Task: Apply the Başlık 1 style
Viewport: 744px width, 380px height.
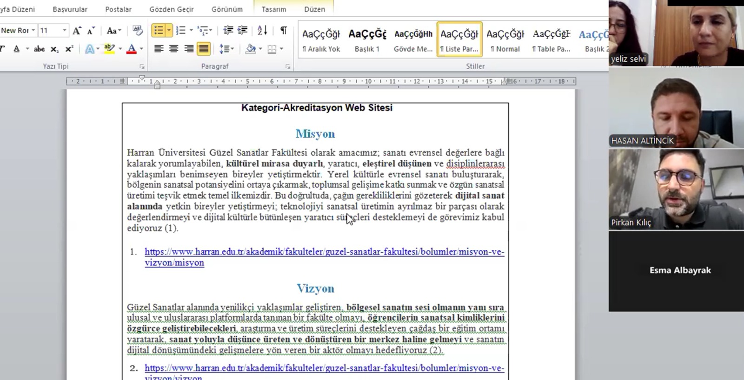Action: [x=367, y=40]
